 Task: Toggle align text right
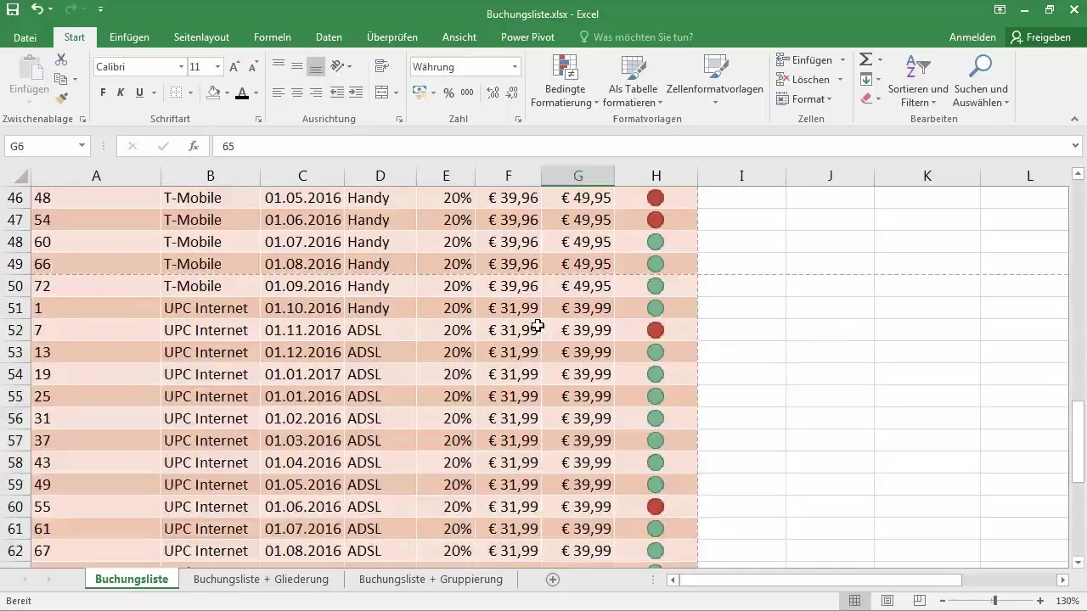316,92
